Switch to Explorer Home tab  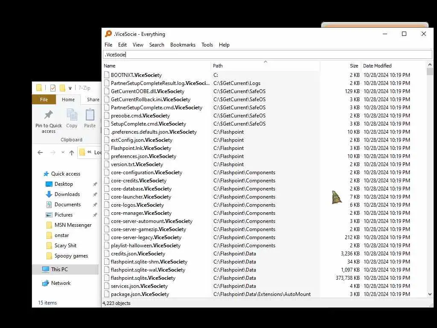[68, 100]
